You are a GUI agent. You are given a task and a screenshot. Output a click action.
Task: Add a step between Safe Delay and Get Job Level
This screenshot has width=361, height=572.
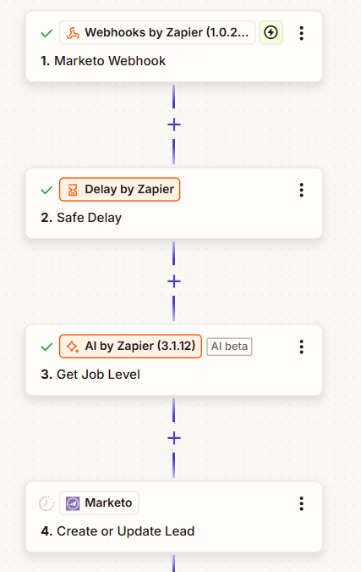(174, 281)
